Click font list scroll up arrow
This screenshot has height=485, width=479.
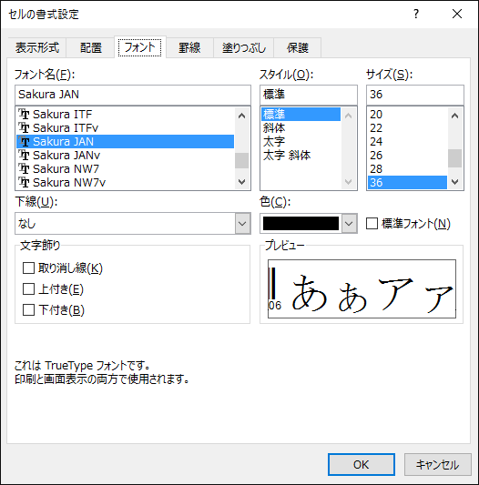(x=242, y=116)
